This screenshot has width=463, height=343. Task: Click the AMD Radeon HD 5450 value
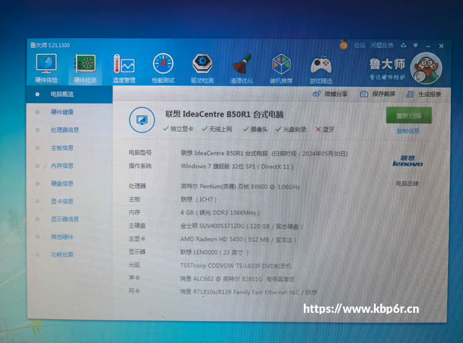238,239
